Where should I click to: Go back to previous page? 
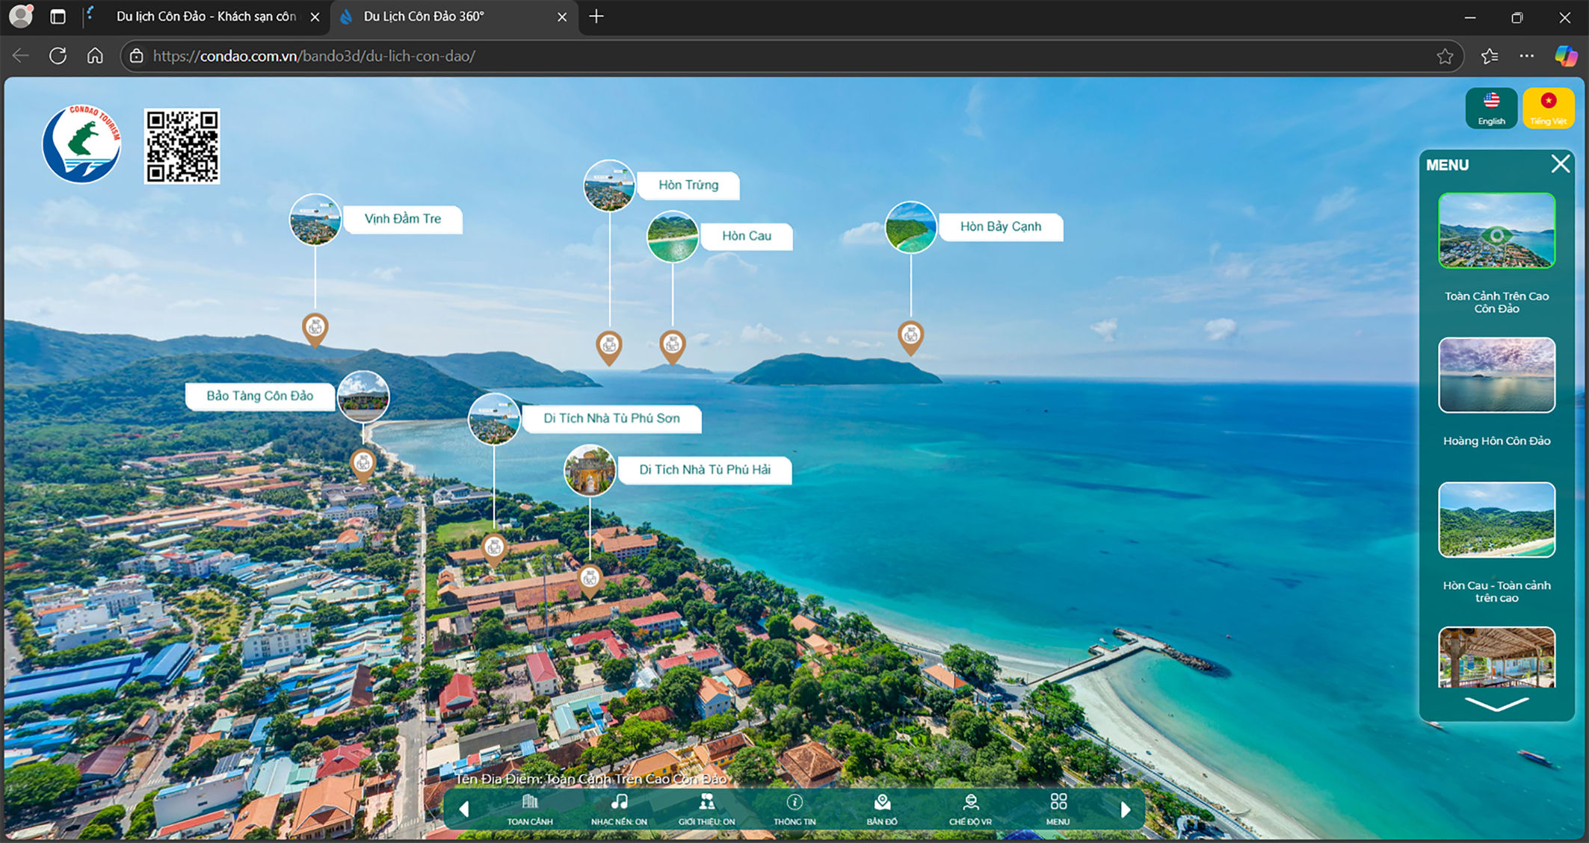[x=21, y=56]
